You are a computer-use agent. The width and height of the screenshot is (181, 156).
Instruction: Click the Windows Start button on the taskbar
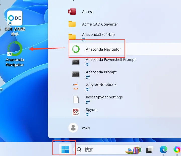65,149
